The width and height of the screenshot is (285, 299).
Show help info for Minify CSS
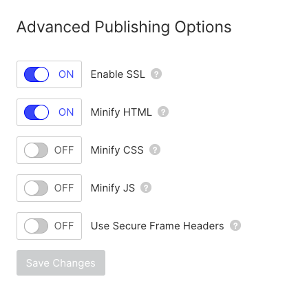[x=155, y=150]
